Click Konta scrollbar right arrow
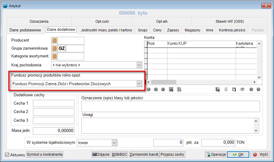Image resolution: width=274 pixels, height=162 pixels. coord(255,82)
